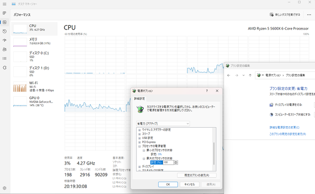Click 既定のプランの復元 button

click(197, 175)
